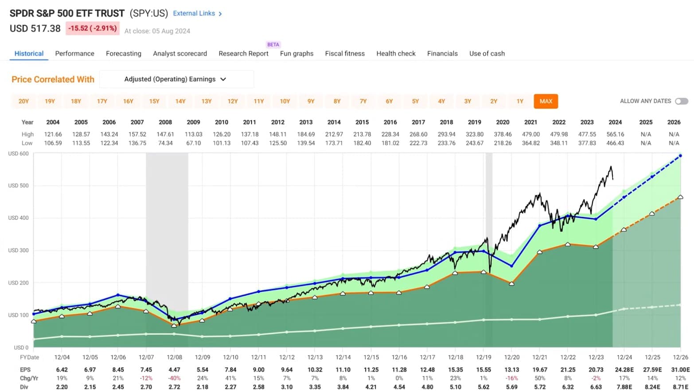Click the blue estimate marker at 12/26
The image size is (694, 391).
680,156
